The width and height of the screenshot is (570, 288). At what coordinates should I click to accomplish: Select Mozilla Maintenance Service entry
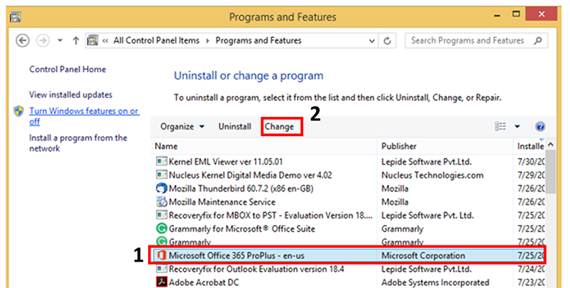pyautogui.click(x=348, y=202)
